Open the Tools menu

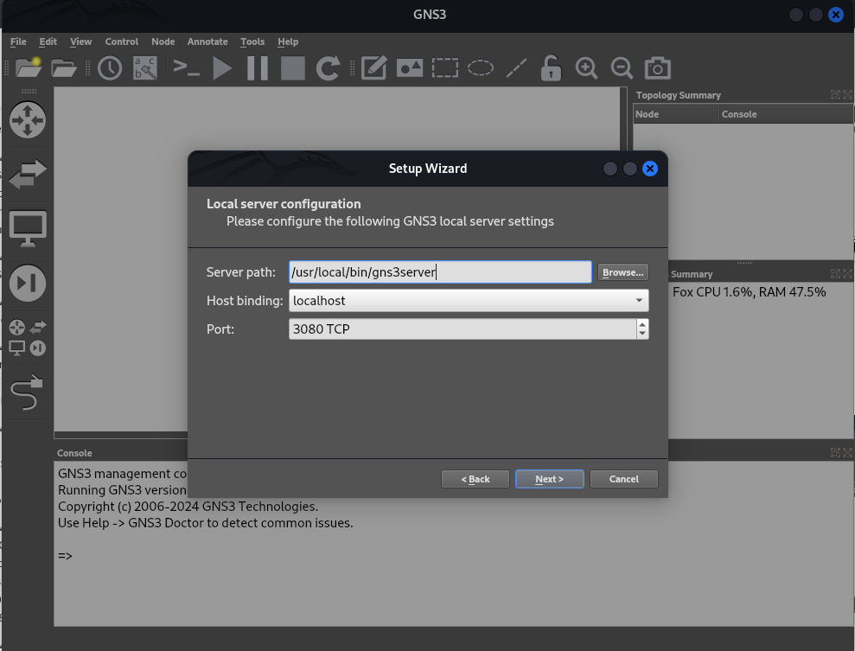[252, 41]
